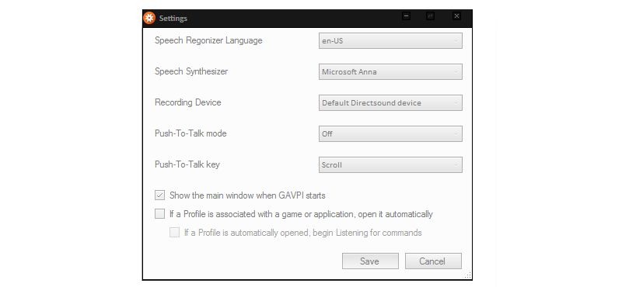Click the Push-To-Talk mode label
The width and height of the screenshot is (622, 287).
pyautogui.click(x=190, y=133)
